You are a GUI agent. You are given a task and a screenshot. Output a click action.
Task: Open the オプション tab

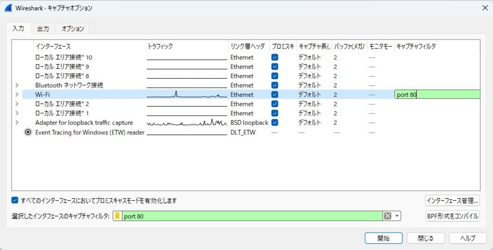(x=72, y=28)
